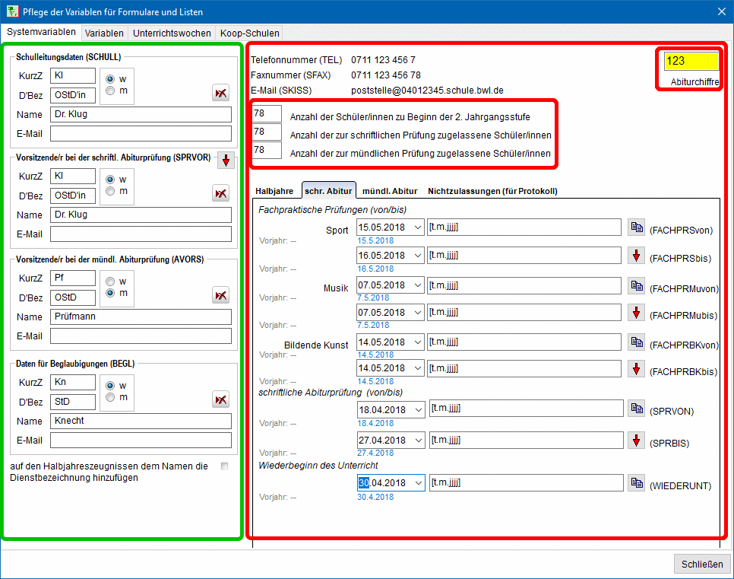
Task: Enable adding Dienstbezeichnung on Halbjahreszeugnisse checkbox
Action: 224,466
